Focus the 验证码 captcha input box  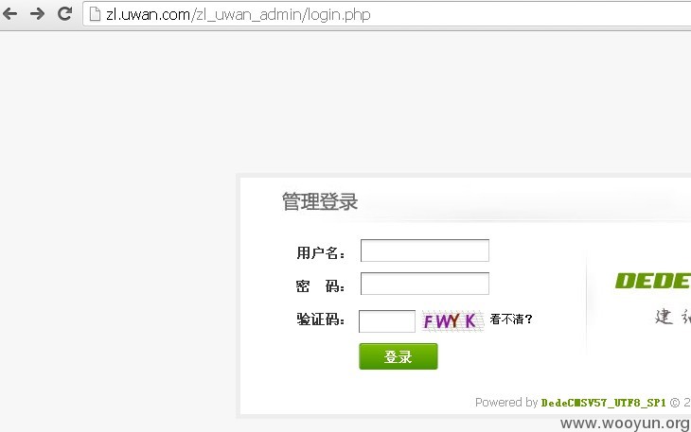[387, 321]
